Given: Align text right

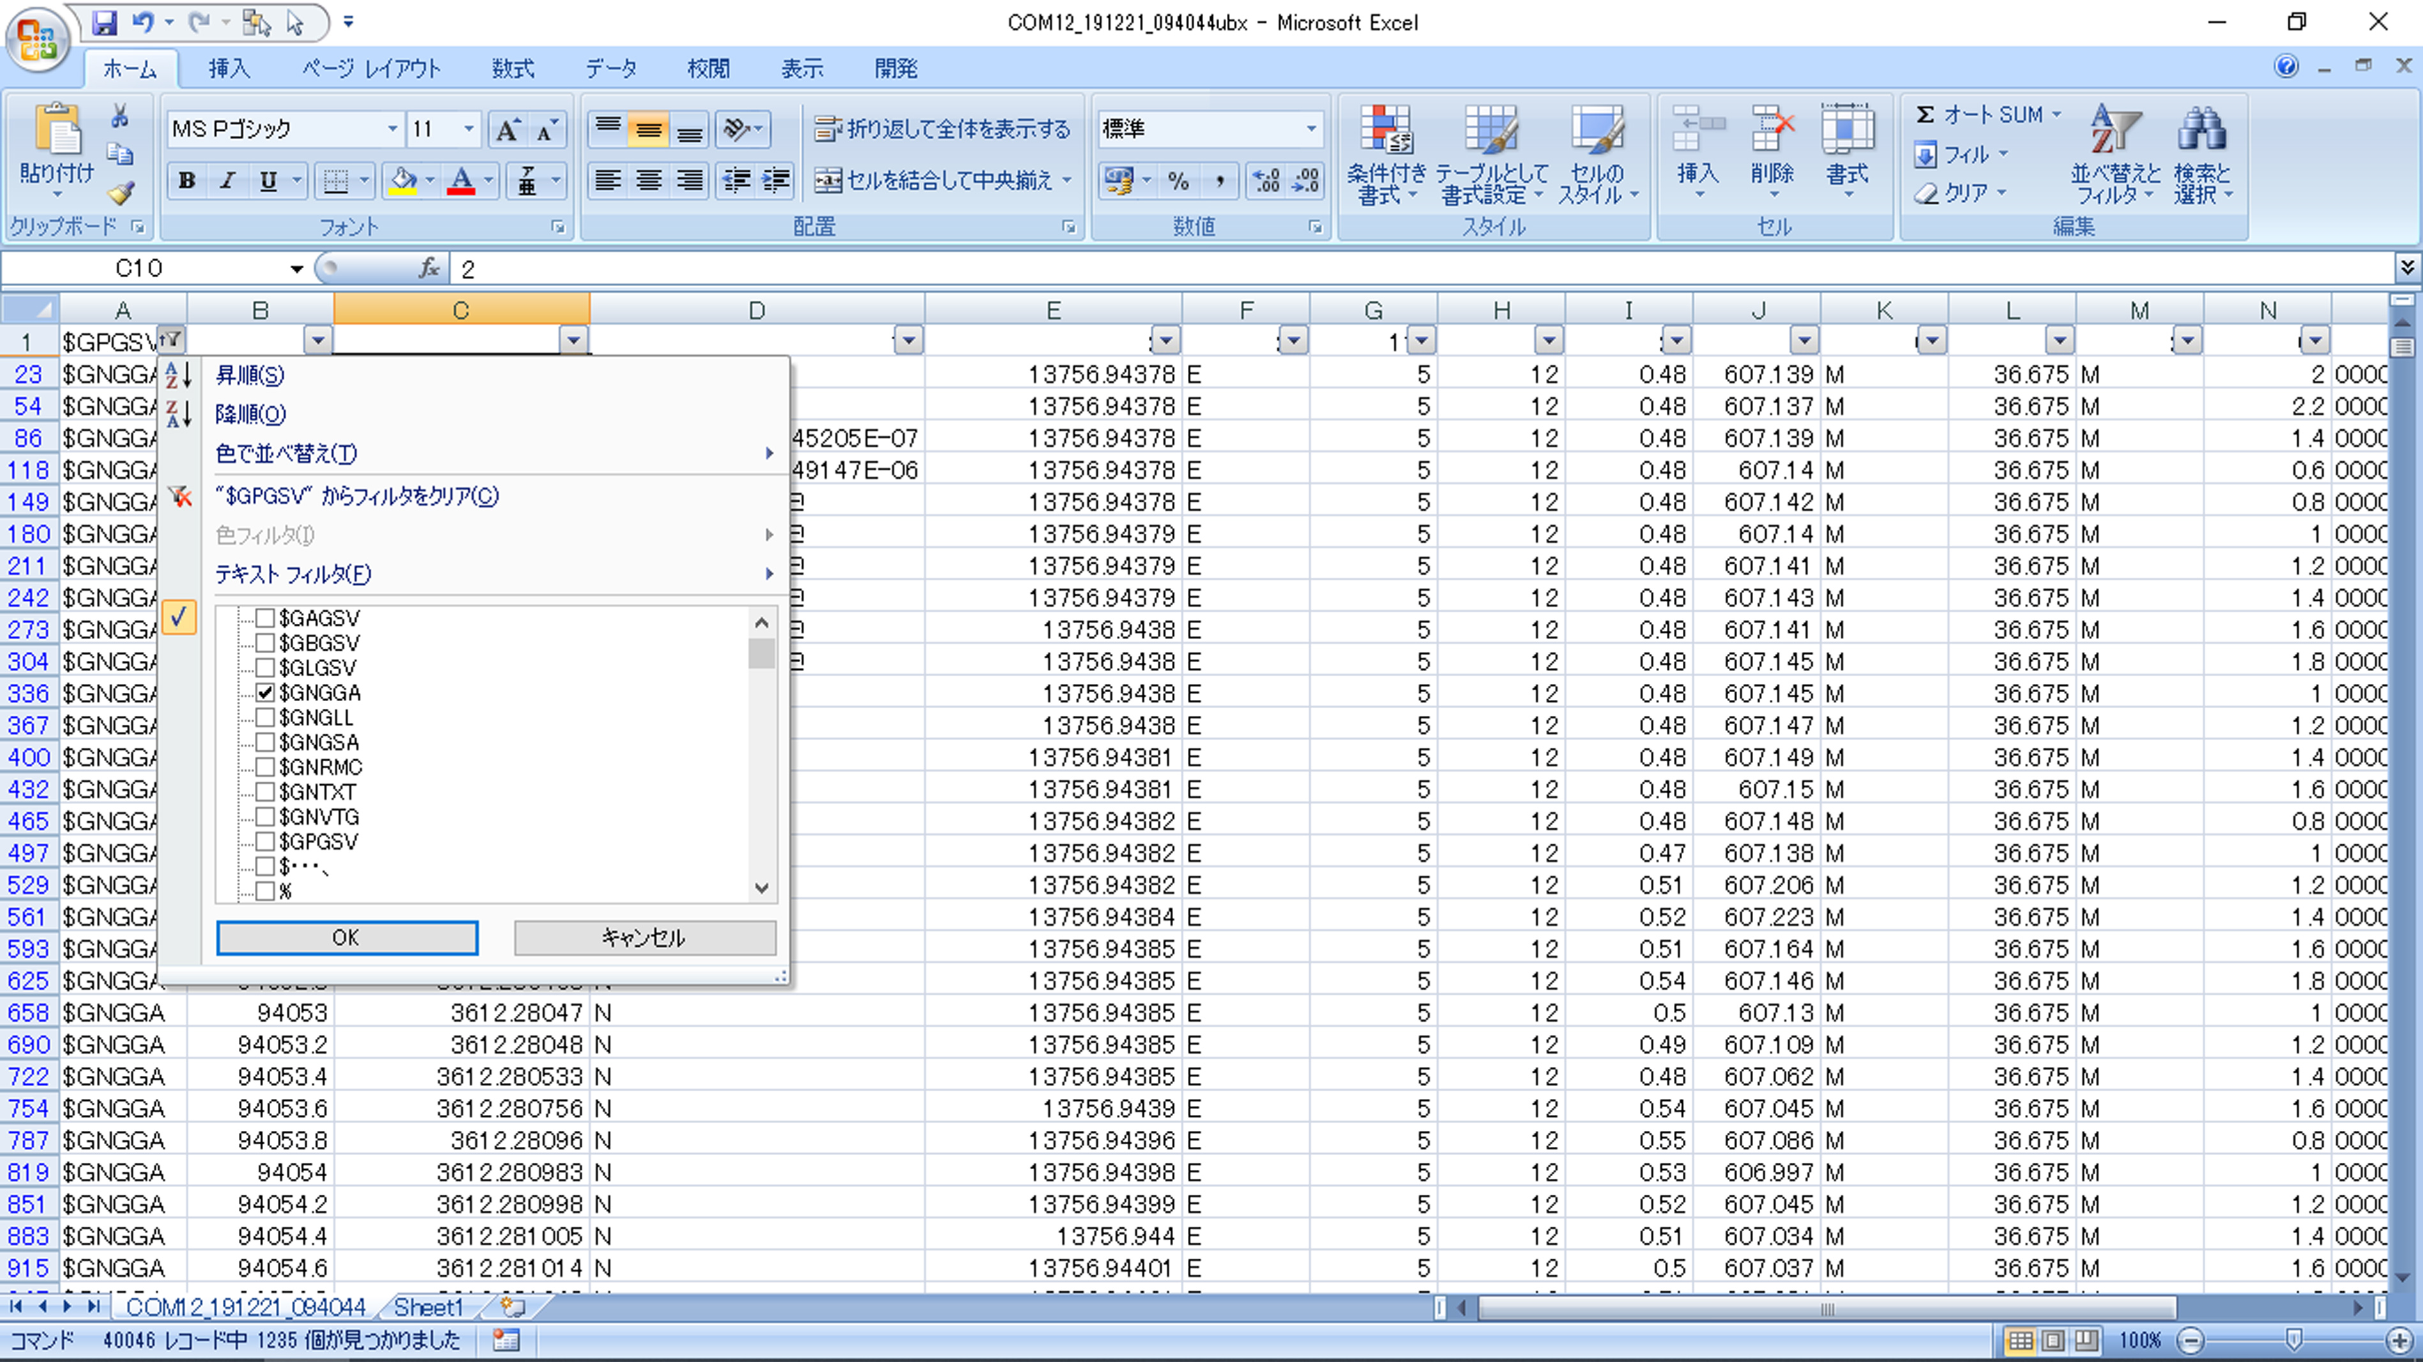Looking at the screenshot, I should [x=690, y=181].
